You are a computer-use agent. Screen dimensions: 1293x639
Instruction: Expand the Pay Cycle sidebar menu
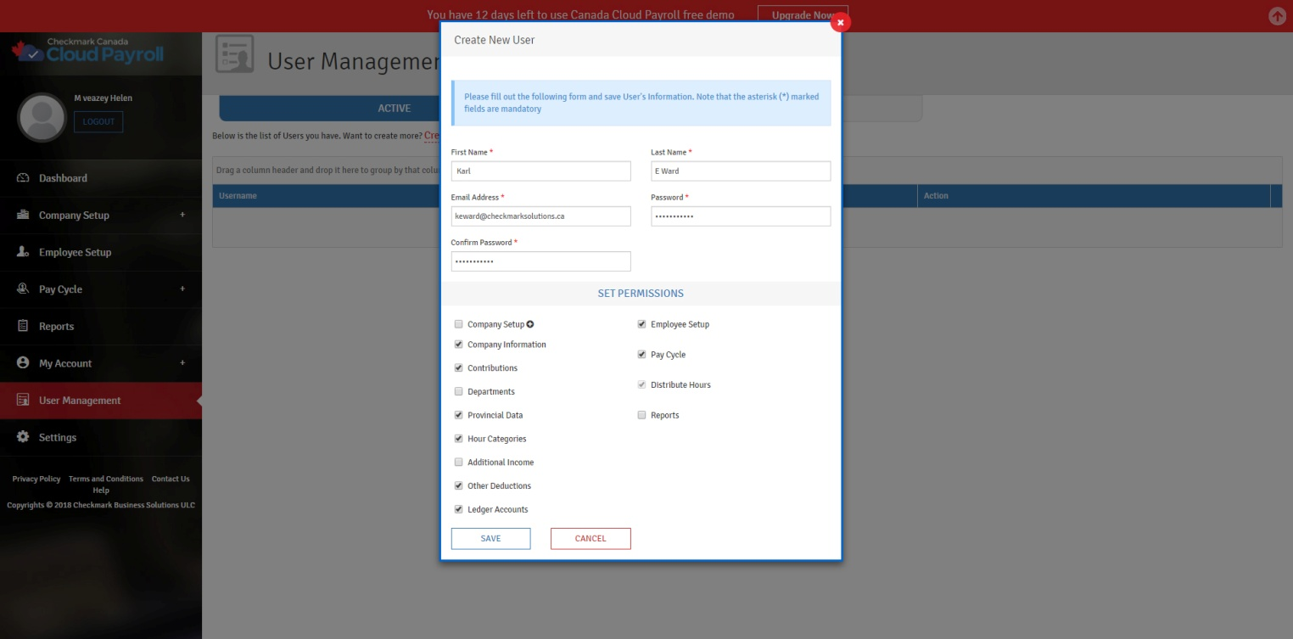click(182, 289)
